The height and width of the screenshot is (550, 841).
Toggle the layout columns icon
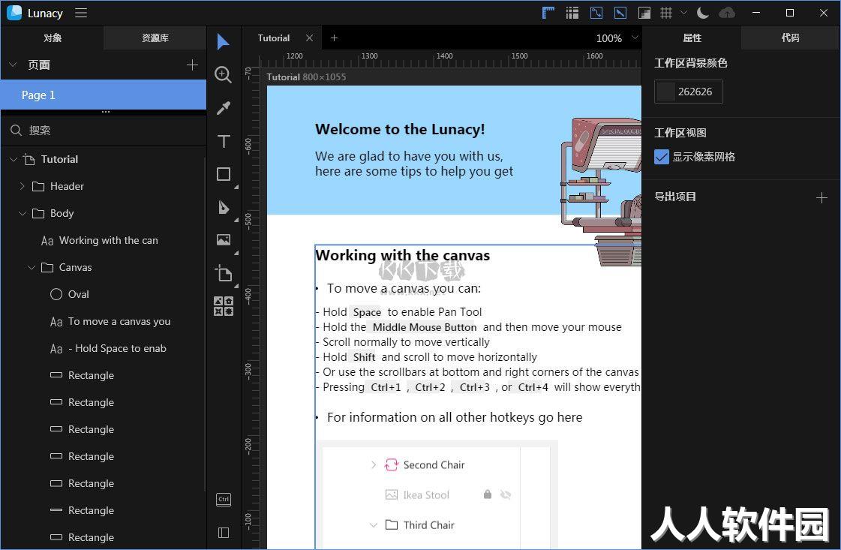(x=572, y=13)
